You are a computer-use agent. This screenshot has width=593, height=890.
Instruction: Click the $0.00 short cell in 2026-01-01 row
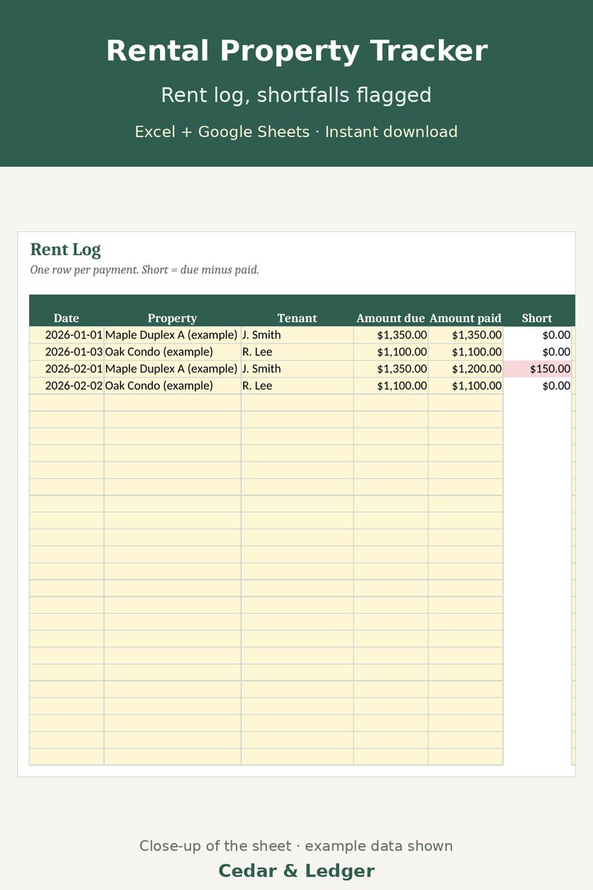point(537,334)
